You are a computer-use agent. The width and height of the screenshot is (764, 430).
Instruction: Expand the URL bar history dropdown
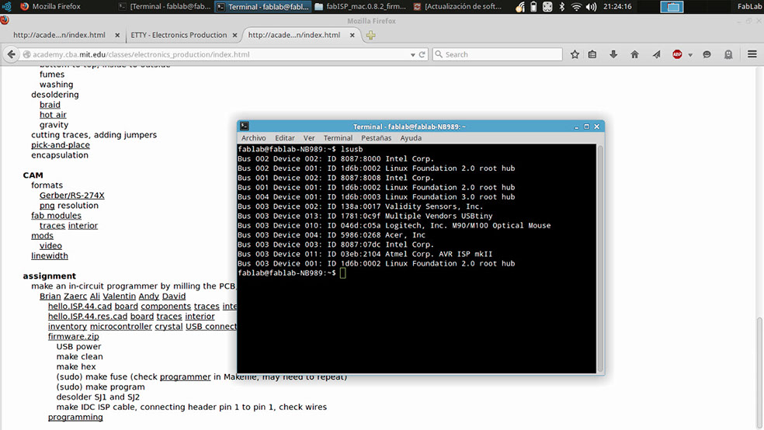[413, 55]
